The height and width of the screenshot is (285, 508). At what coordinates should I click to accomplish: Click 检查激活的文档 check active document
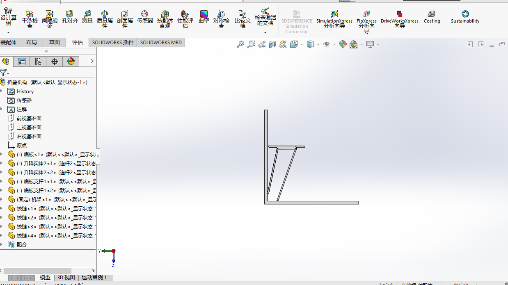[x=265, y=17]
